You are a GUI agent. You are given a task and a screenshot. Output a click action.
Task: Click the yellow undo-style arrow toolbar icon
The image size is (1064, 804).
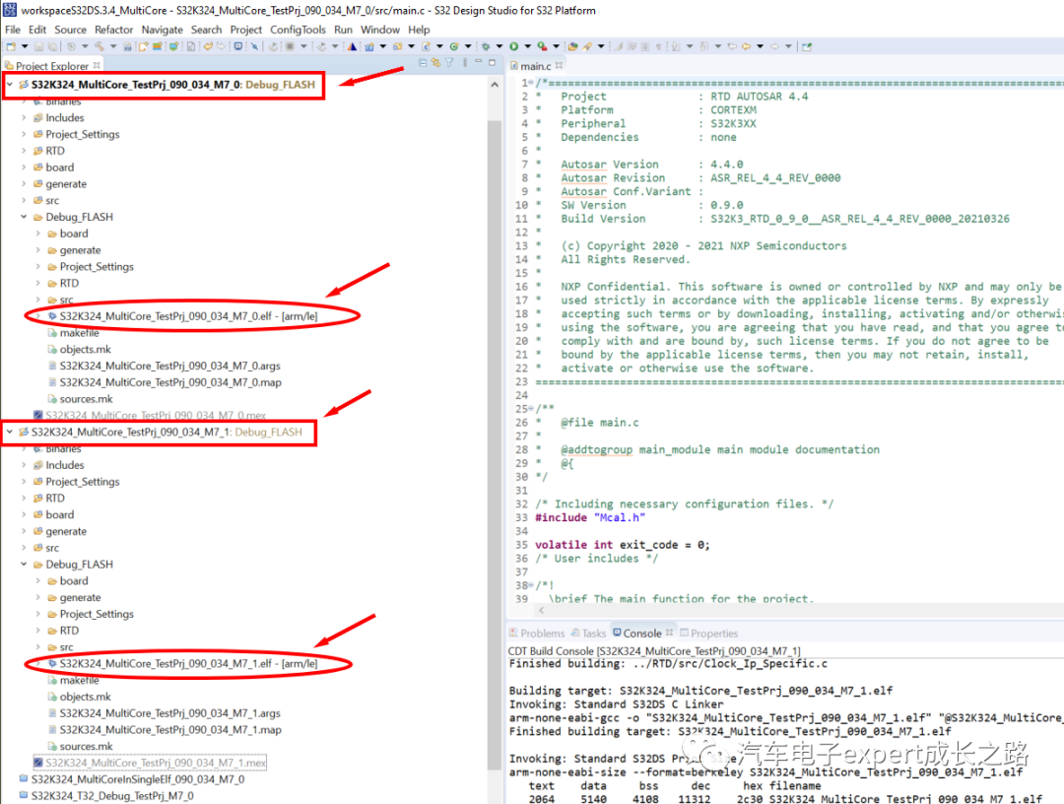click(x=208, y=47)
